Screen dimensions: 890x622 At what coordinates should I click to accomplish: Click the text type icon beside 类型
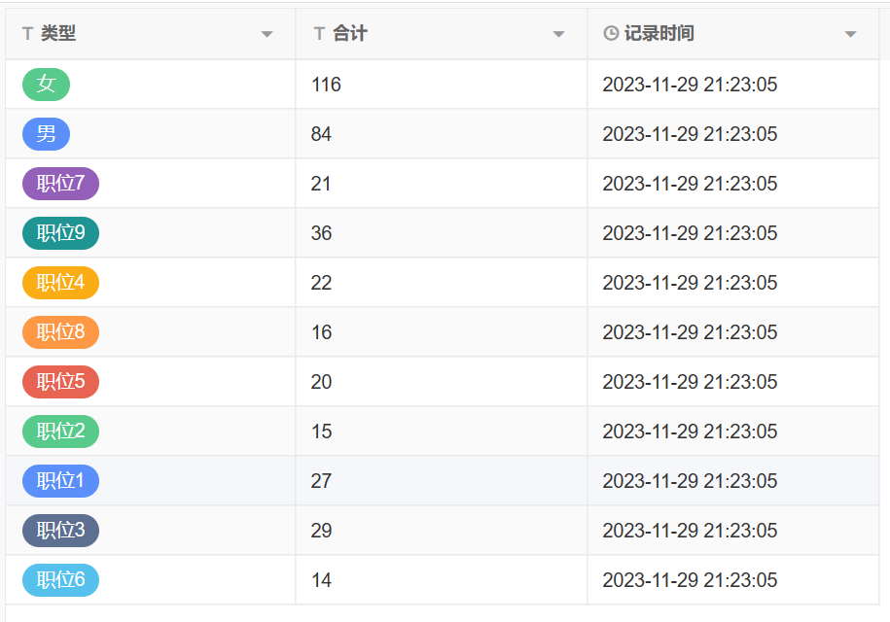tap(27, 34)
